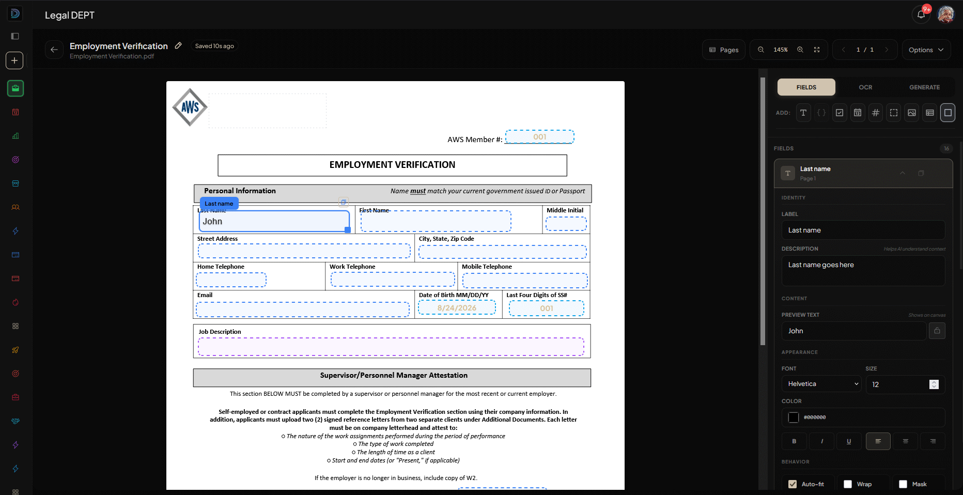Set text alignment to center

tap(906, 441)
